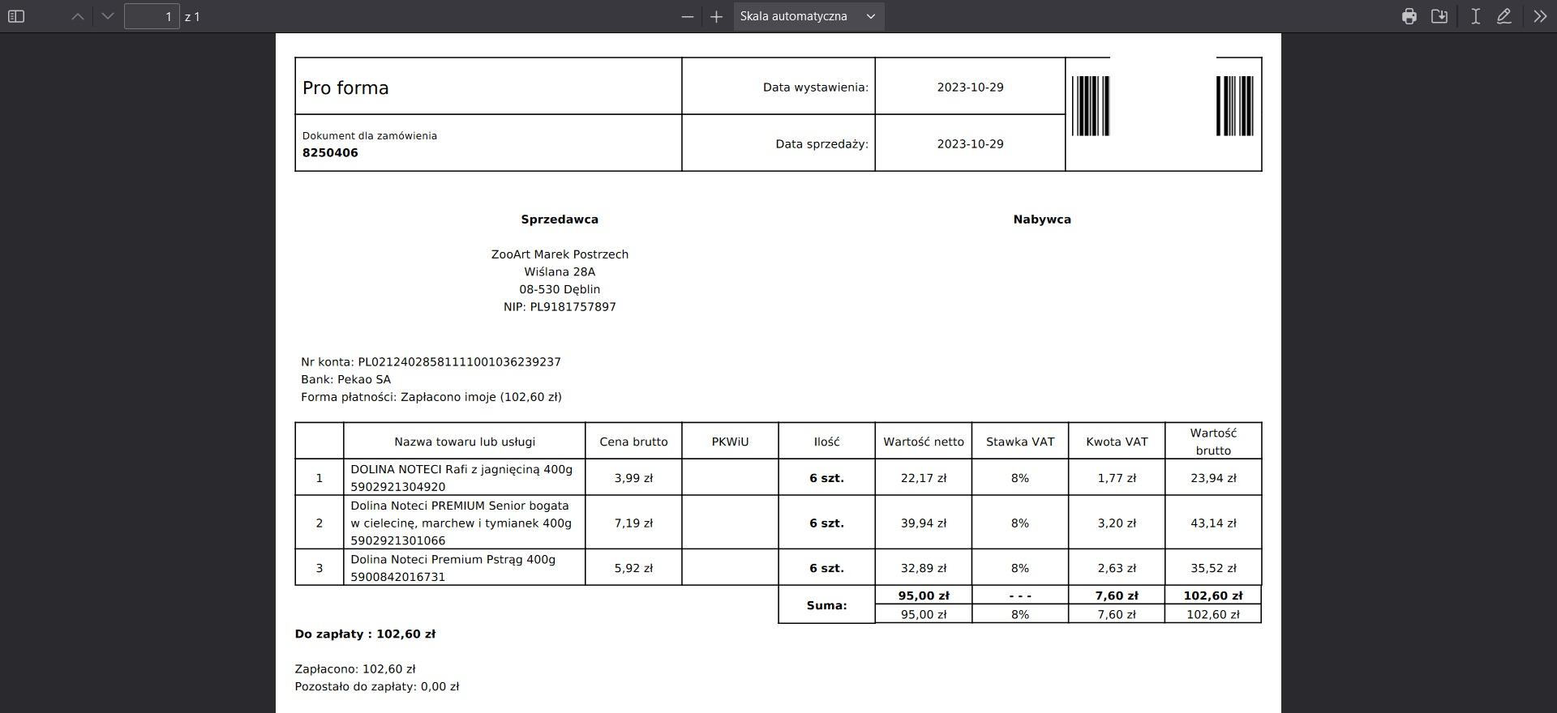This screenshot has height=713, width=1557.
Task: Select the Nr konta account number line
Action: click(x=431, y=362)
